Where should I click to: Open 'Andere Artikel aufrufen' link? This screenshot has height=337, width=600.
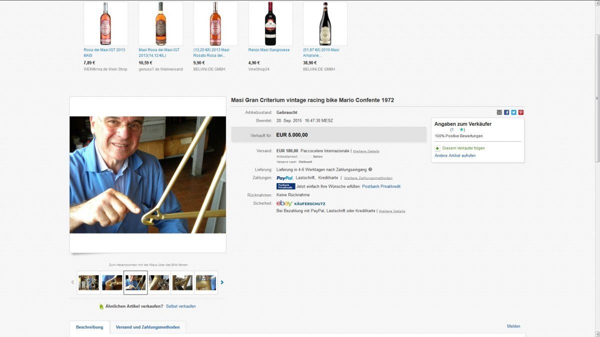click(455, 156)
